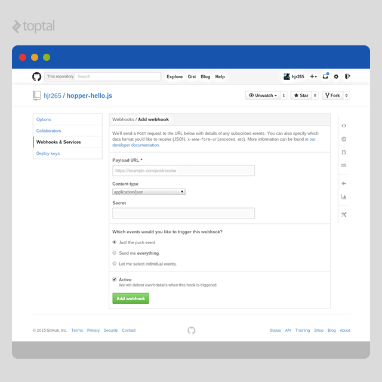Open Gist in top navigation
Screen dimensions: 382x382
(x=192, y=77)
